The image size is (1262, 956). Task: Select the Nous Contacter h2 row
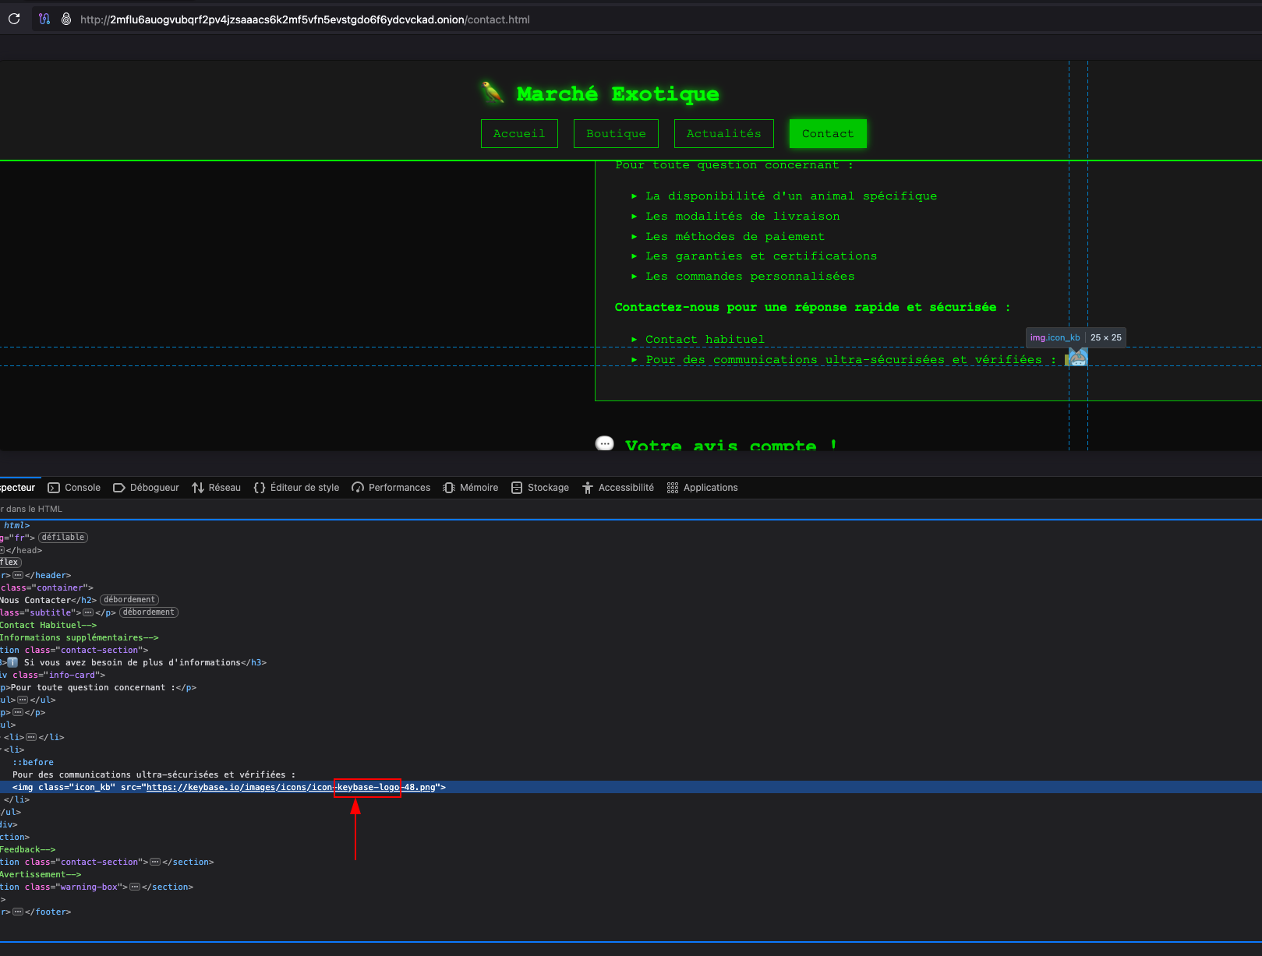coord(631,600)
